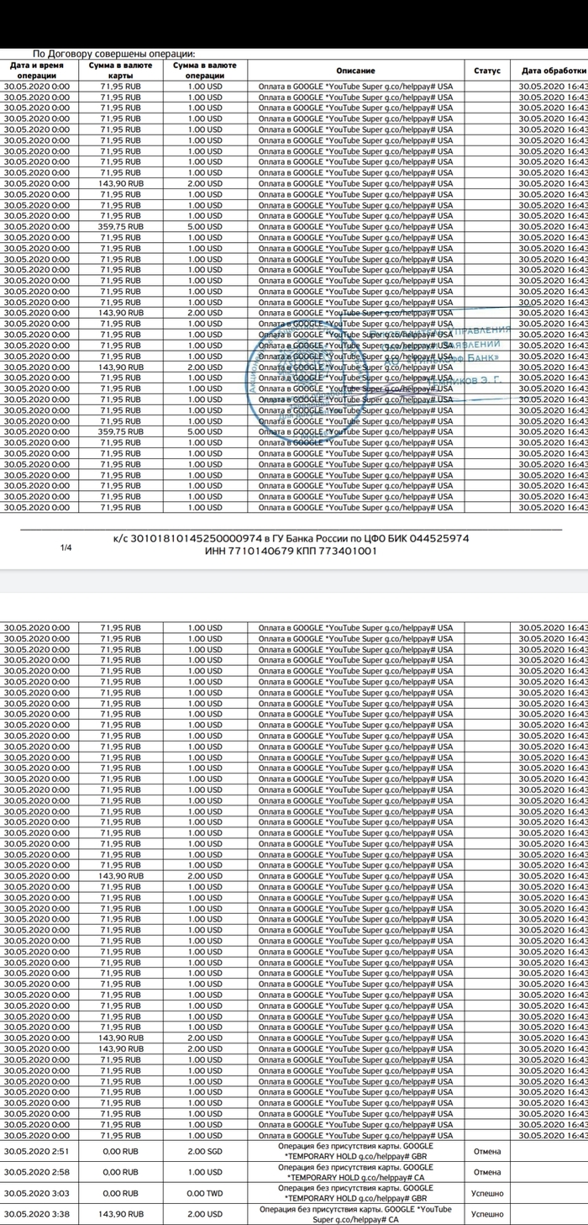Click the page number 1/4
Image resolution: width=588 pixels, height=1225 pixels.
[66, 547]
